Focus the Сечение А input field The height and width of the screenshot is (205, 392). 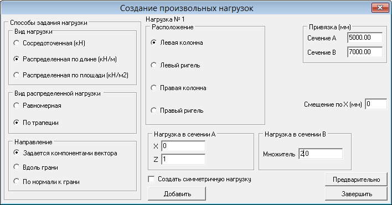click(x=365, y=38)
